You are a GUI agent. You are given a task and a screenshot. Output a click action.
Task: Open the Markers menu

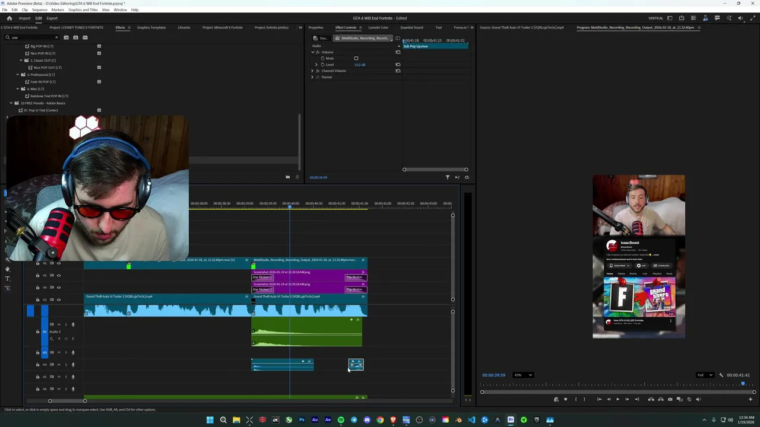[58, 9]
